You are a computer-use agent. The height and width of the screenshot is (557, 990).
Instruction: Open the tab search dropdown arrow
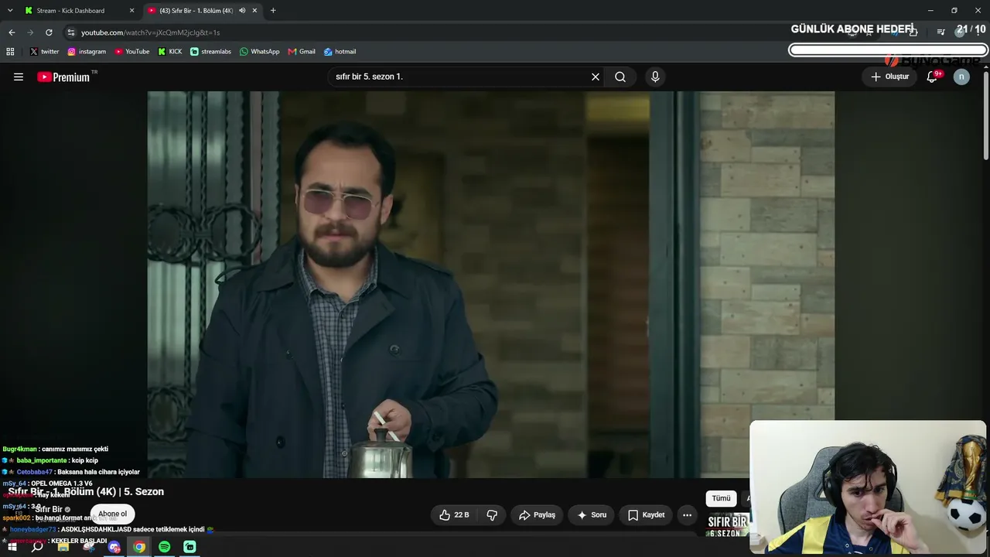coord(10,11)
